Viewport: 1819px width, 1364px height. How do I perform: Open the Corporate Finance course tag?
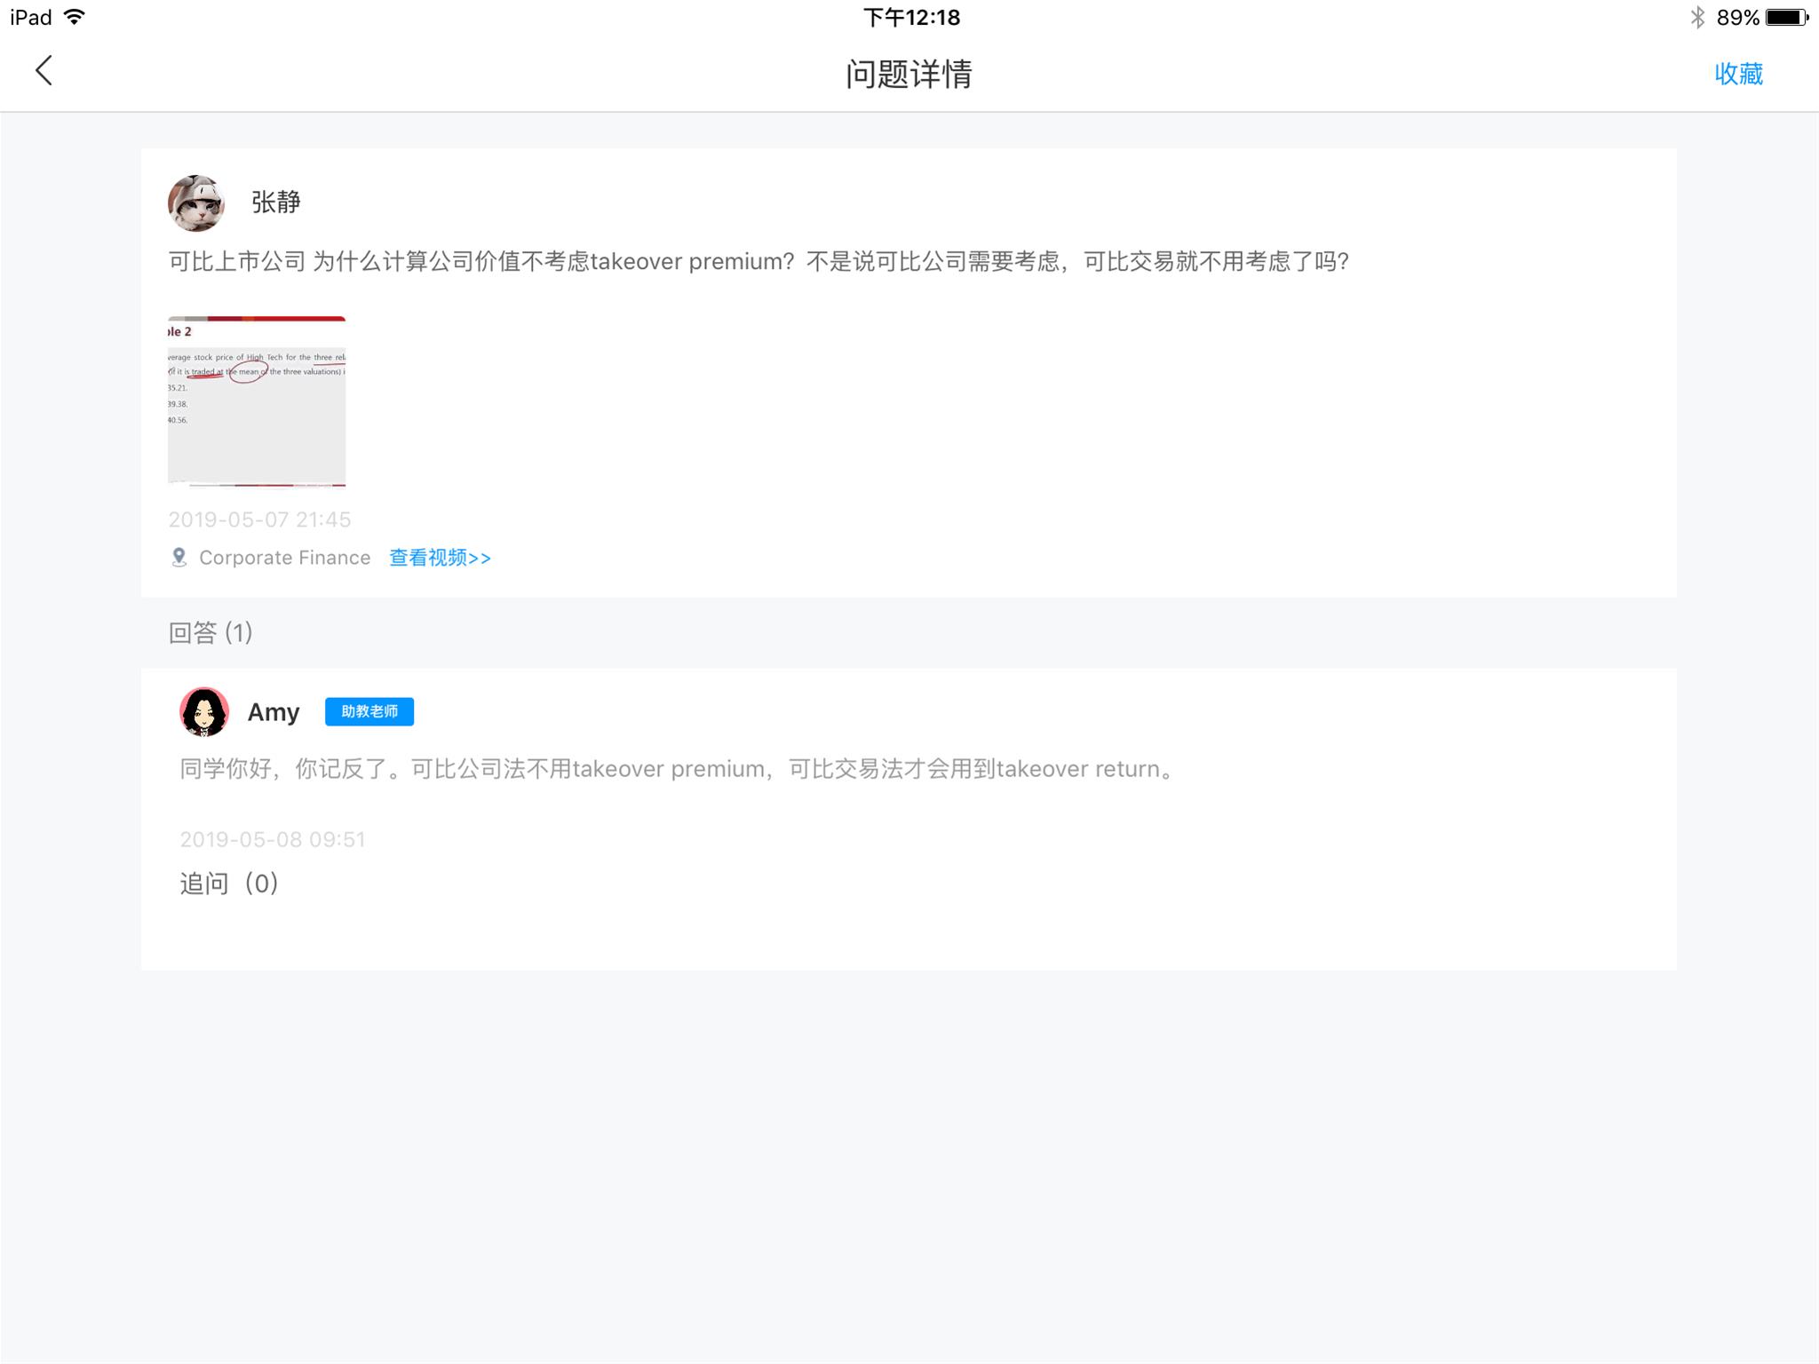tap(284, 558)
